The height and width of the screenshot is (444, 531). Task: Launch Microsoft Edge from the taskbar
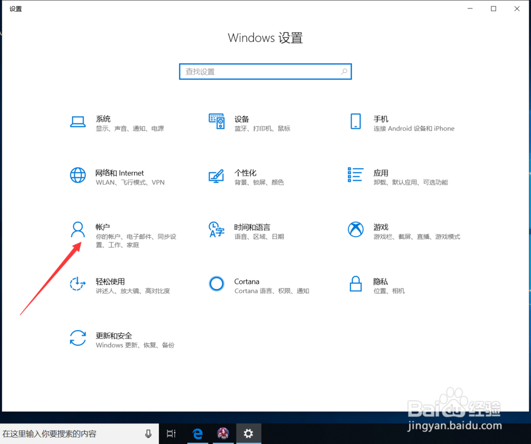(198, 433)
